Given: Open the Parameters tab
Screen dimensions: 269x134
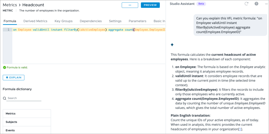Looking at the screenshot, I should coord(137,21).
